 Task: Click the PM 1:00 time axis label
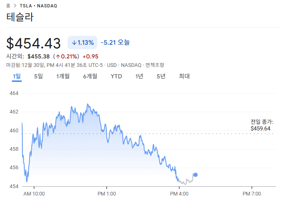pos(106,194)
